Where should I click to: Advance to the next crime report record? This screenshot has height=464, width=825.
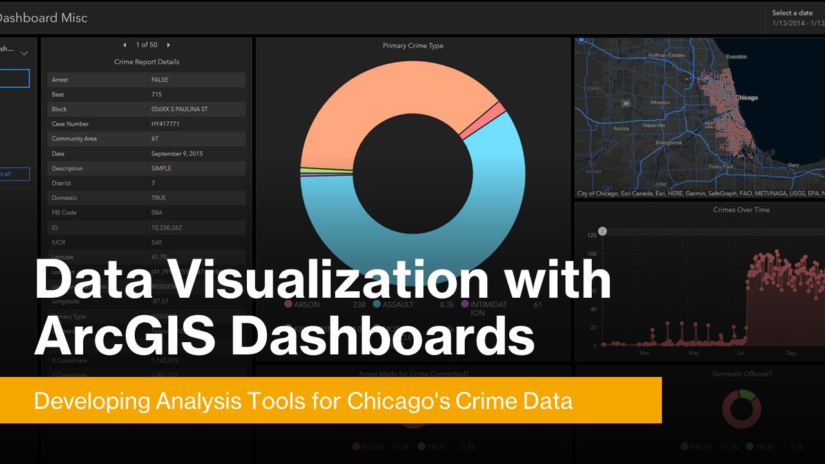click(168, 44)
